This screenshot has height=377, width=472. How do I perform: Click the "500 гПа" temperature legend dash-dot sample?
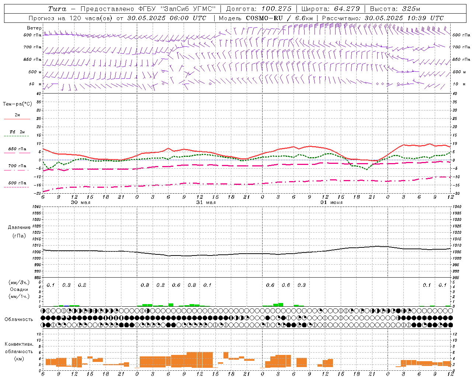(x=17, y=187)
